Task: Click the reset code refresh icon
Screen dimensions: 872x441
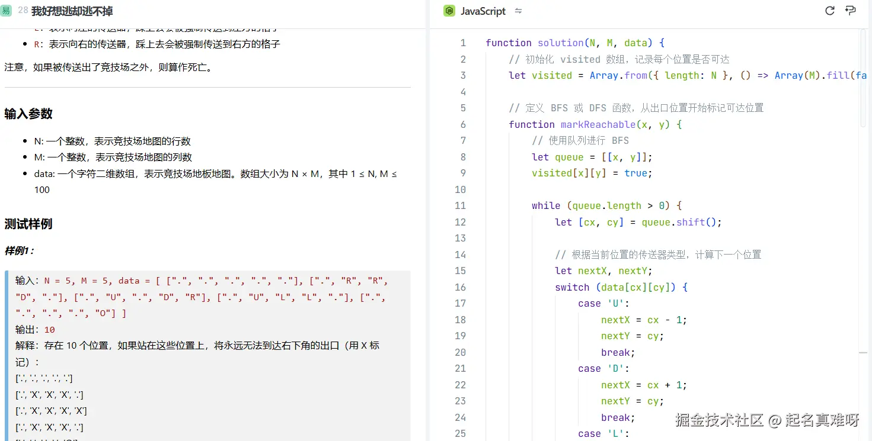Action: pyautogui.click(x=830, y=11)
